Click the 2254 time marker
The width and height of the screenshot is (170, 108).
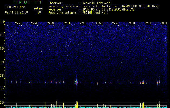67,23
